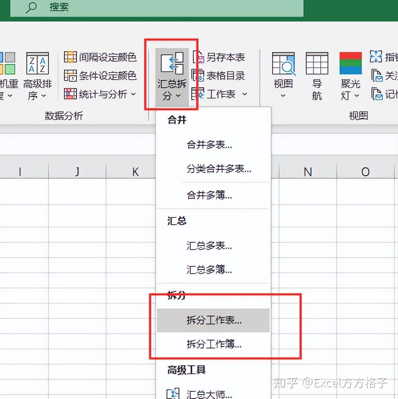Expand the 统计与分析 dropdown chevron
The width and height of the screenshot is (398, 399).
(134, 95)
